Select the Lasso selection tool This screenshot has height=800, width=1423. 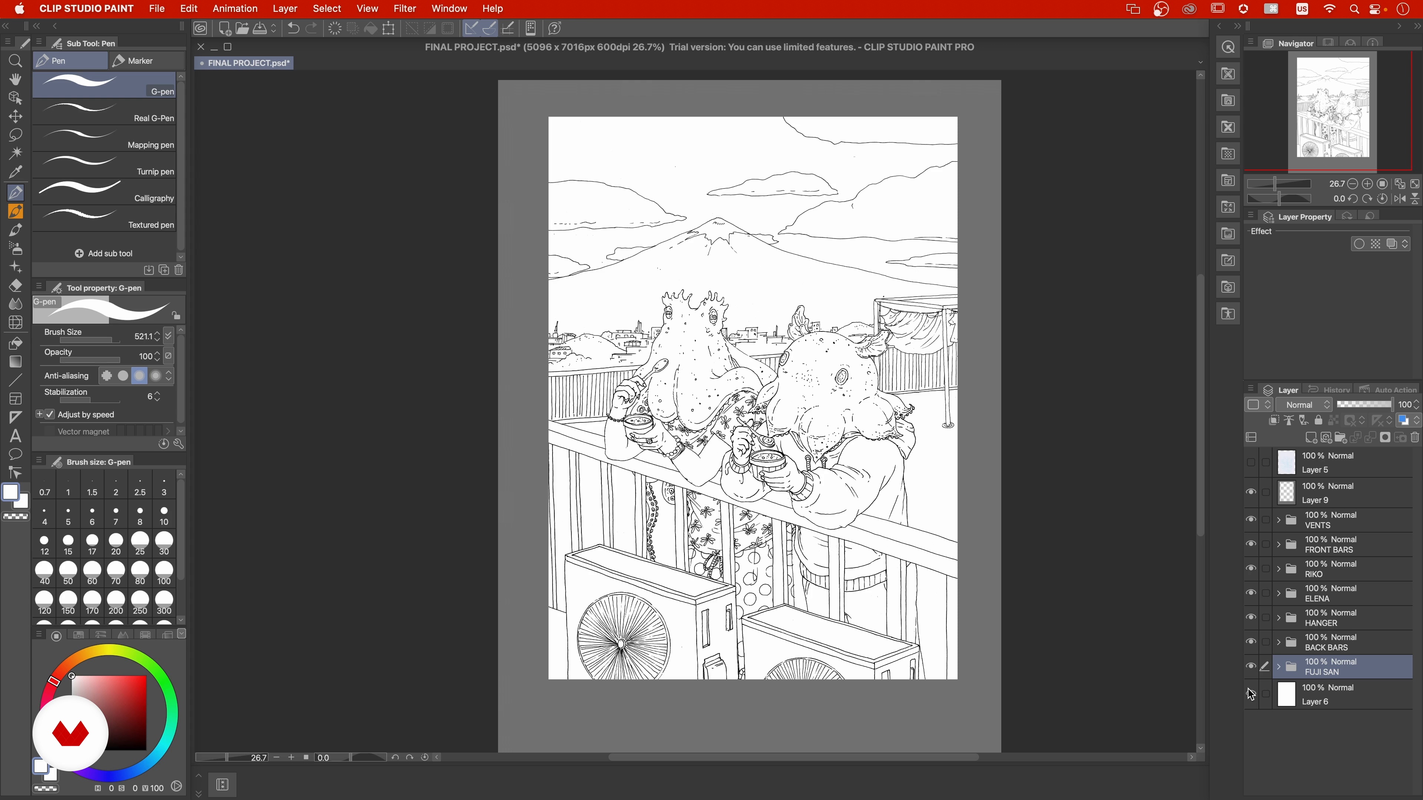coord(16,135)
